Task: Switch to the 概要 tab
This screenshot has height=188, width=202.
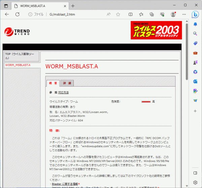Action: pos(53,83)
